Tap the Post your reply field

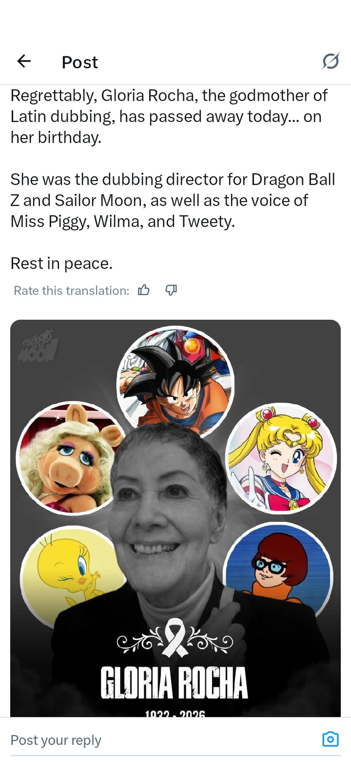click(56, 740)
